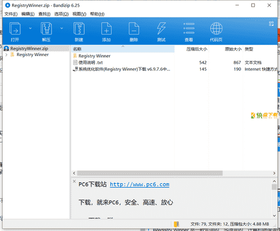Sort by the 原始大小 column header
The height and width of the screenshot is (231, 280).
[226, 49]
